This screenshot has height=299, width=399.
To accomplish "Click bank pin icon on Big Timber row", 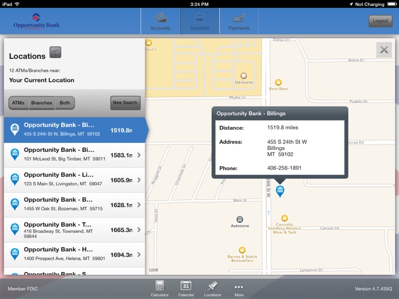I will [15, 155].
